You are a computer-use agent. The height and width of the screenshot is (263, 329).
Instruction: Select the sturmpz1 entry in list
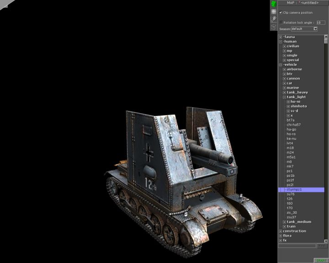(294, 189)
